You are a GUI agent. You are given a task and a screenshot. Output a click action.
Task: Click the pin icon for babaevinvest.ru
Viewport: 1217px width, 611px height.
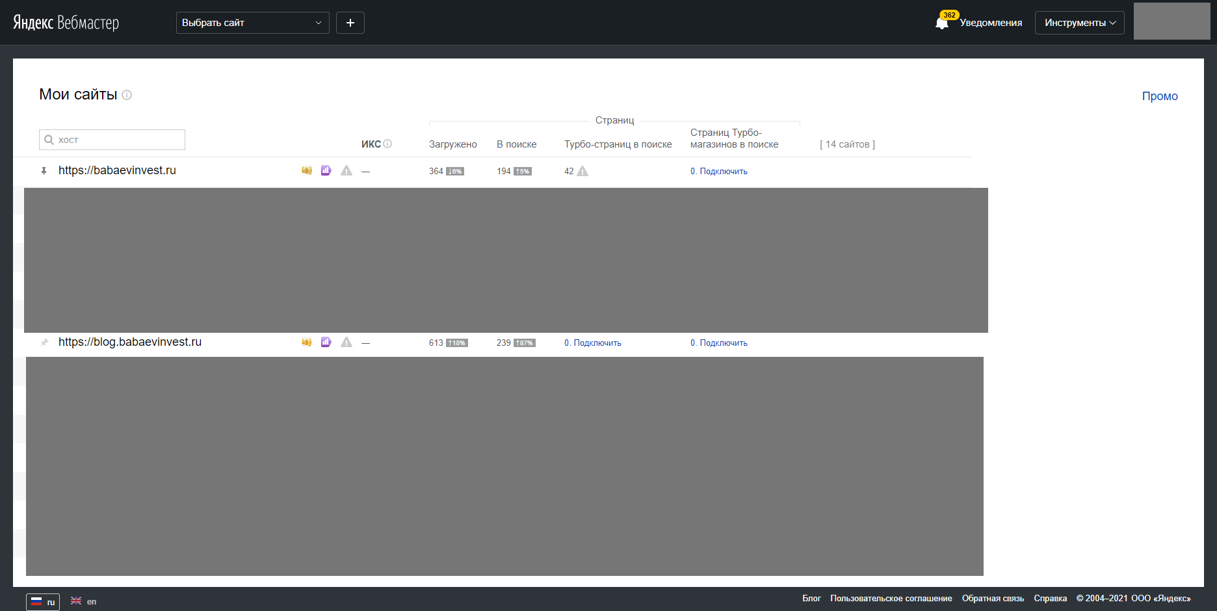44,171
